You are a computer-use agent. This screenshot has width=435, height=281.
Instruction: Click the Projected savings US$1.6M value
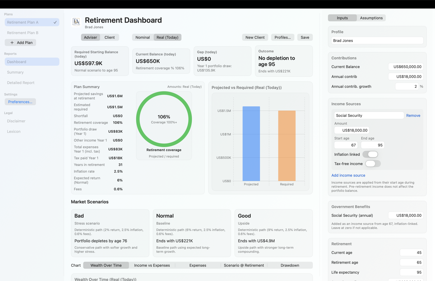click(115, 96)
